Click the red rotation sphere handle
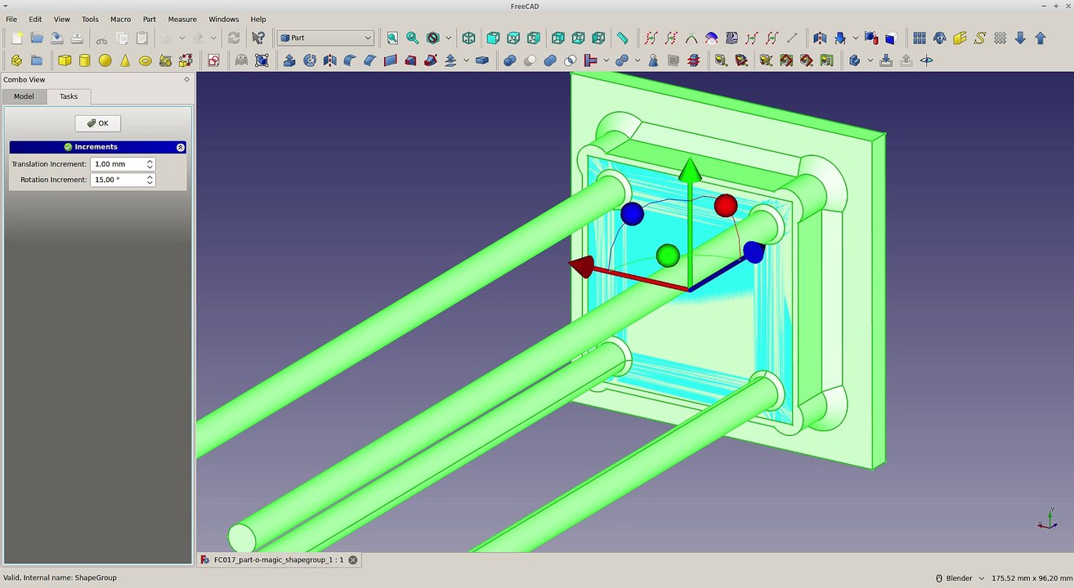Screen dimensions: 1074x588 point(726,205)
